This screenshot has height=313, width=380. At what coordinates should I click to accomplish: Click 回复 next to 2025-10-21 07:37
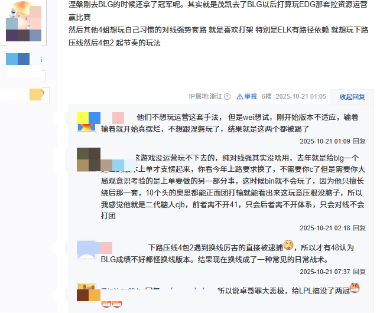point(359,272)
